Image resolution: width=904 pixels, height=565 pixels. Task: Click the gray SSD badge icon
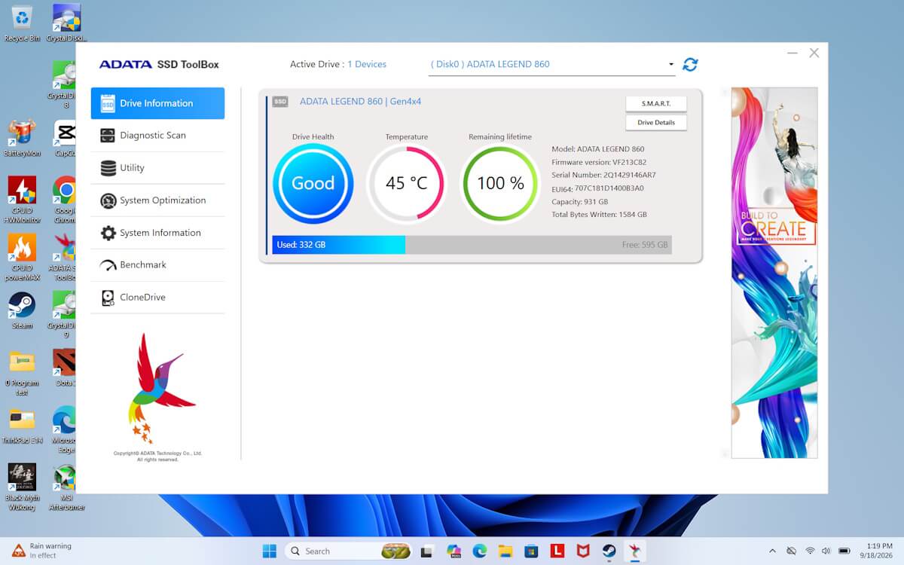(x=280, y=102)
